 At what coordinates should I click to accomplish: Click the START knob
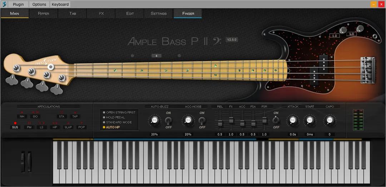tap(310, 120)
